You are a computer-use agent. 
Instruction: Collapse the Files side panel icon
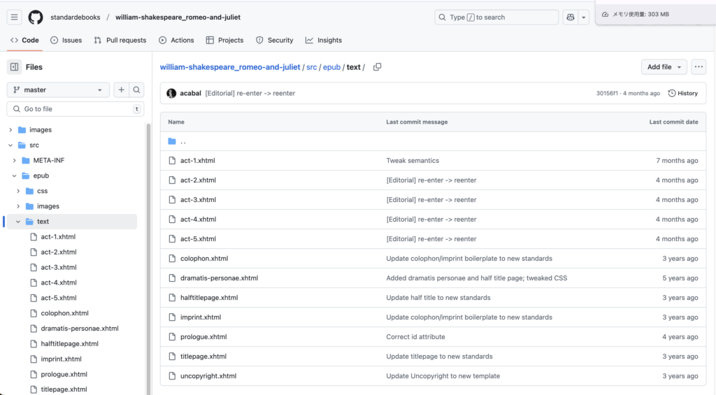15,67
